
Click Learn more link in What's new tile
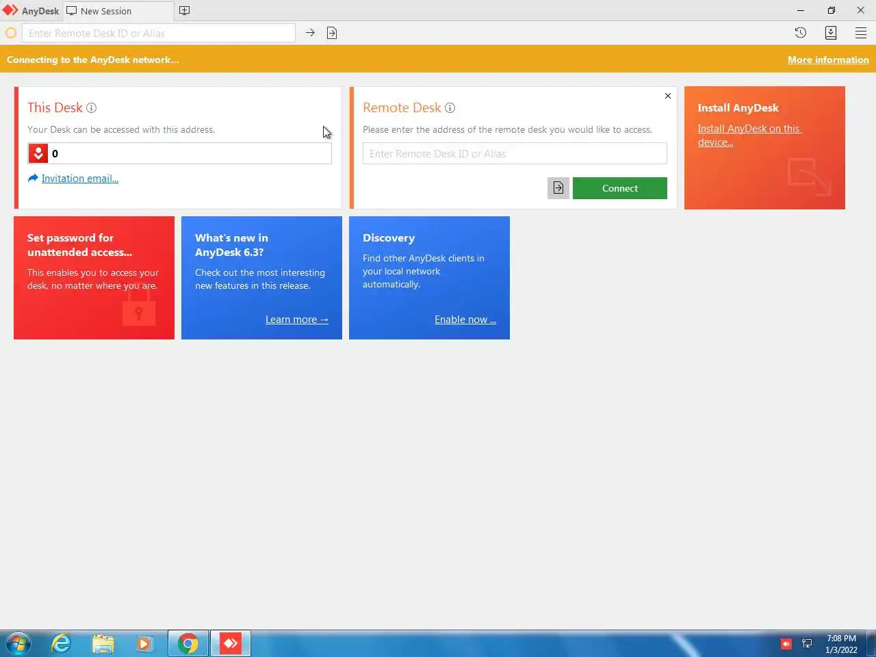coord(297,320)
